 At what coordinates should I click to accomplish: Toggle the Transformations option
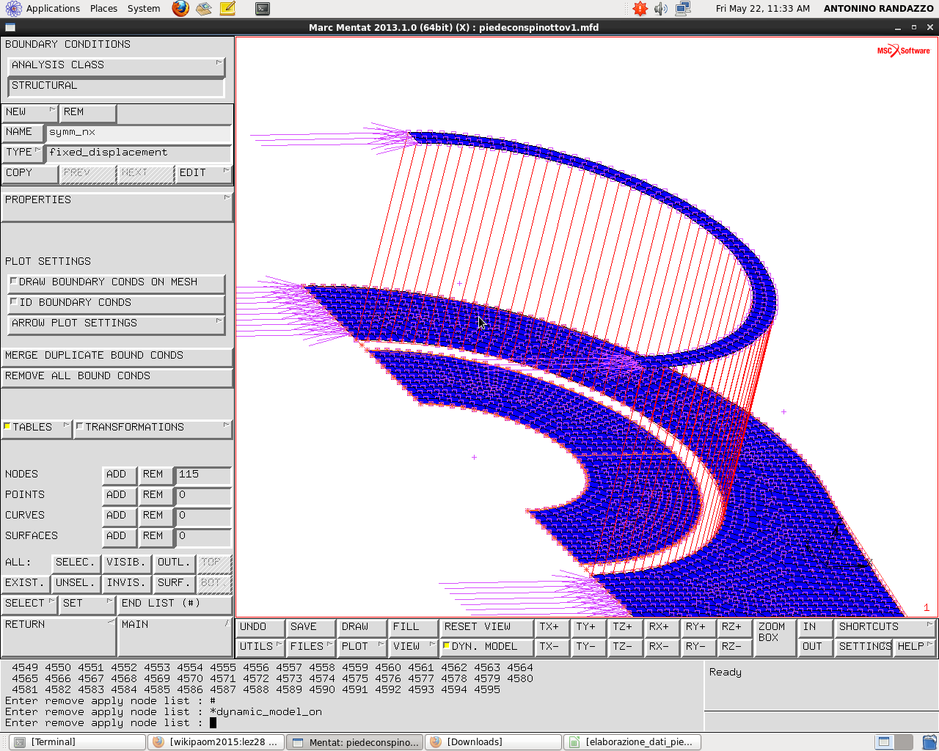(x=153, y=428)
